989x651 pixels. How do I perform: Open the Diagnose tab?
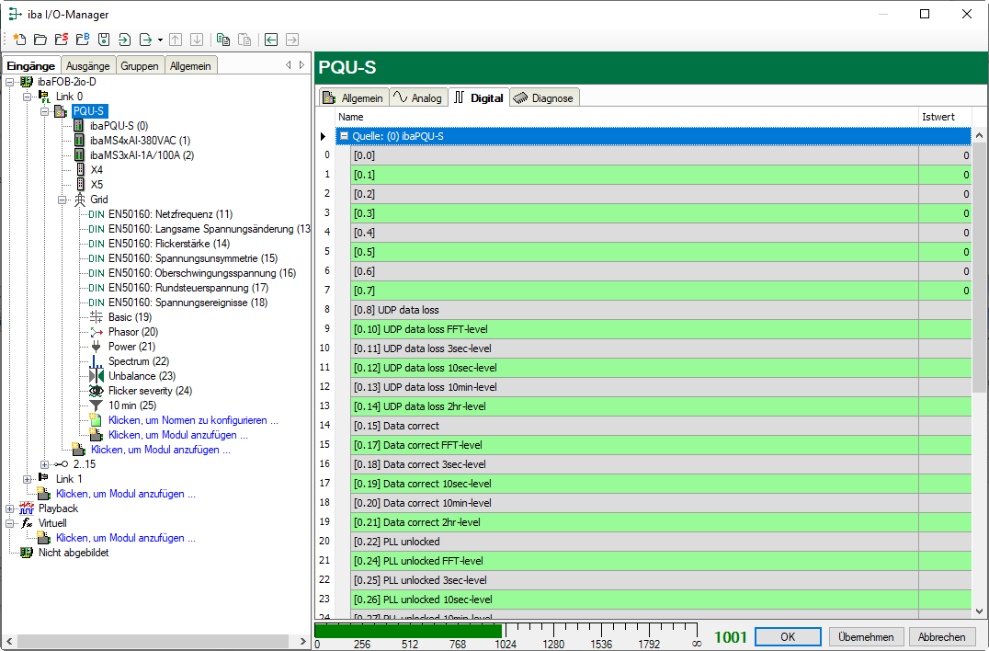point(543,97)
